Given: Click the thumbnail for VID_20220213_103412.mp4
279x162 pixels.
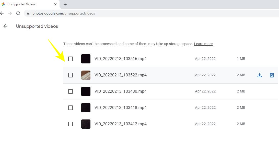Looking at the screenshot, I should tap(86, 124).
